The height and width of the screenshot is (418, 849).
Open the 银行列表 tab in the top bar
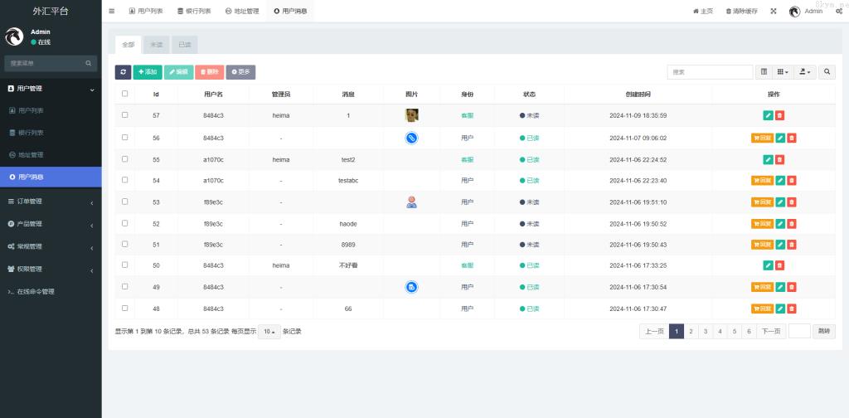[x=194, y=11]
